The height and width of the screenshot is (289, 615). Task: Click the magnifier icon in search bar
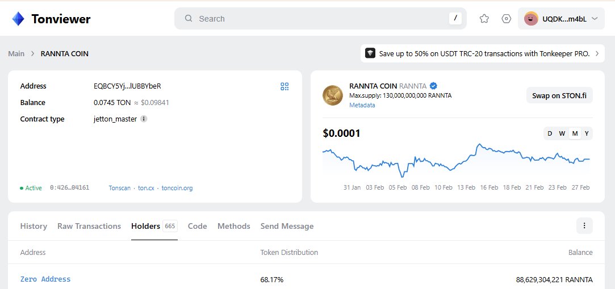189,18
